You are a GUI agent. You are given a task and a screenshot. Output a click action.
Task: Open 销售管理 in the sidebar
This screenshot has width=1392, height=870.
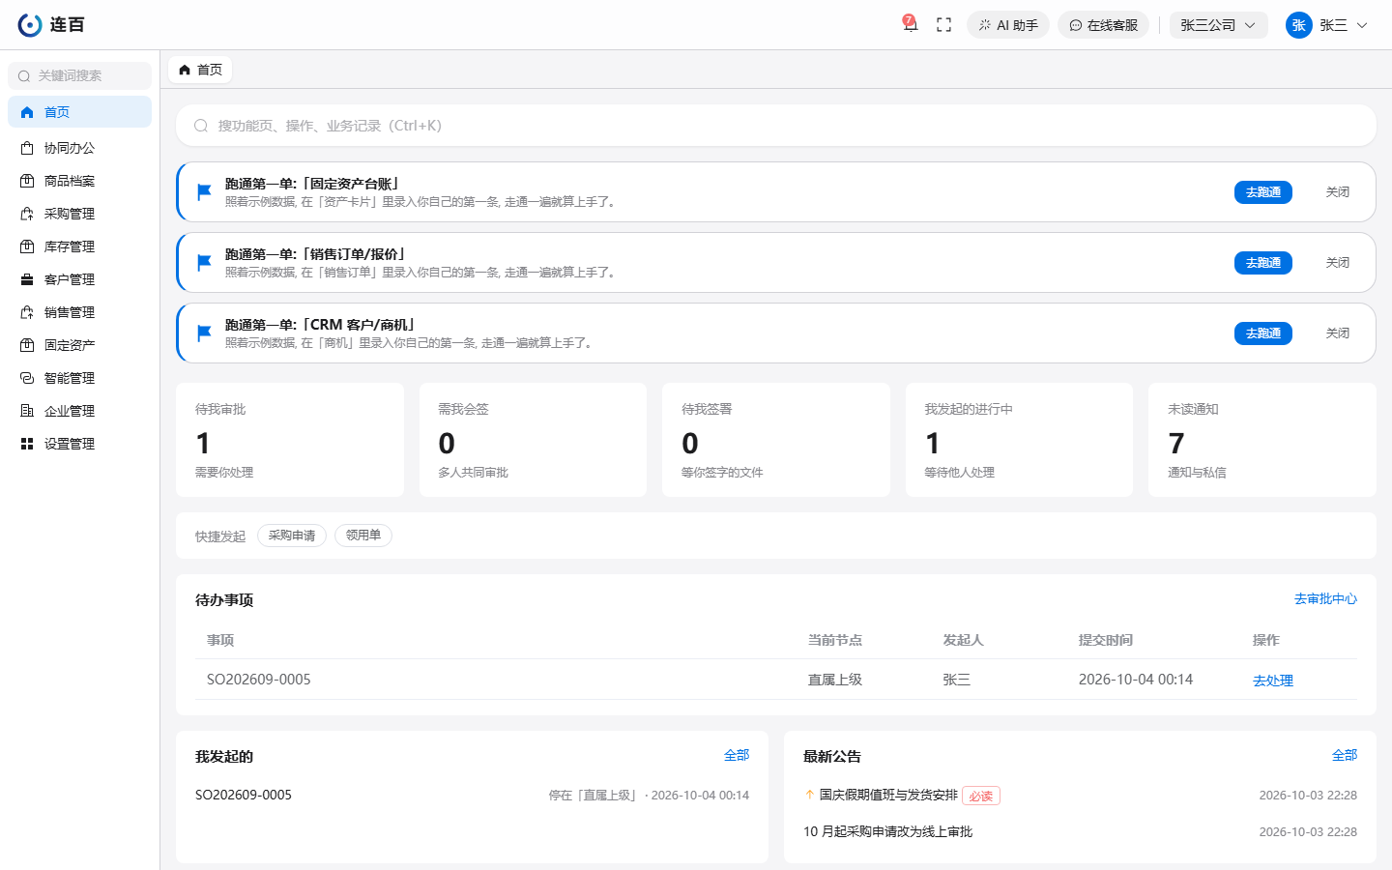80,312
